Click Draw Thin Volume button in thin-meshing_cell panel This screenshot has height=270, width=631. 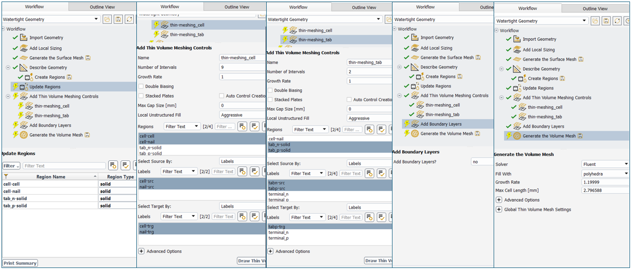coord(252,260)
